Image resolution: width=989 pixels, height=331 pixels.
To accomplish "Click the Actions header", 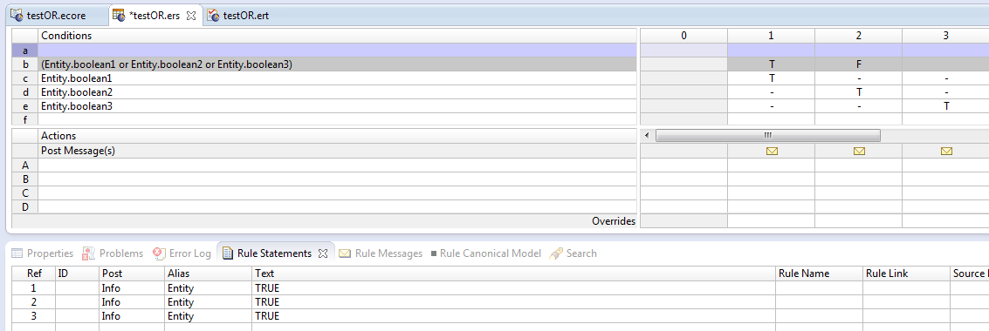I will [337, 136].
